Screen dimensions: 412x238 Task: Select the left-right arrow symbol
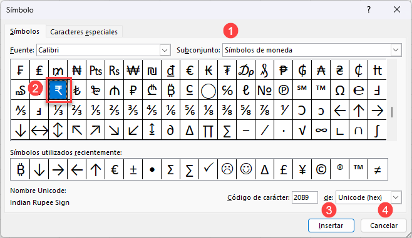coord(39,131)
